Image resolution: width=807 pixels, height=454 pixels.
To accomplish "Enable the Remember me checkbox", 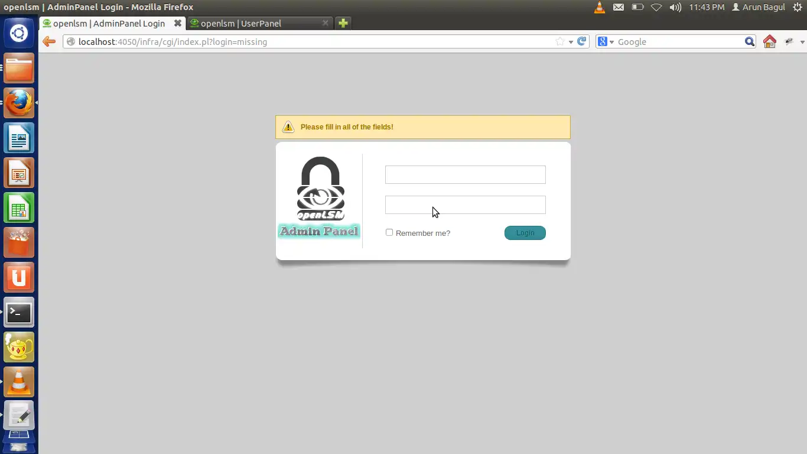I will 389,232.
